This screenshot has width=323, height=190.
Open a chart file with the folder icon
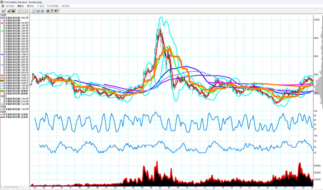[x=9, y=11]
